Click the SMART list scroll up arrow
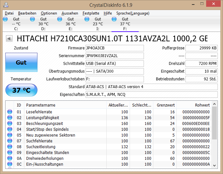 (x=215, y=104)
